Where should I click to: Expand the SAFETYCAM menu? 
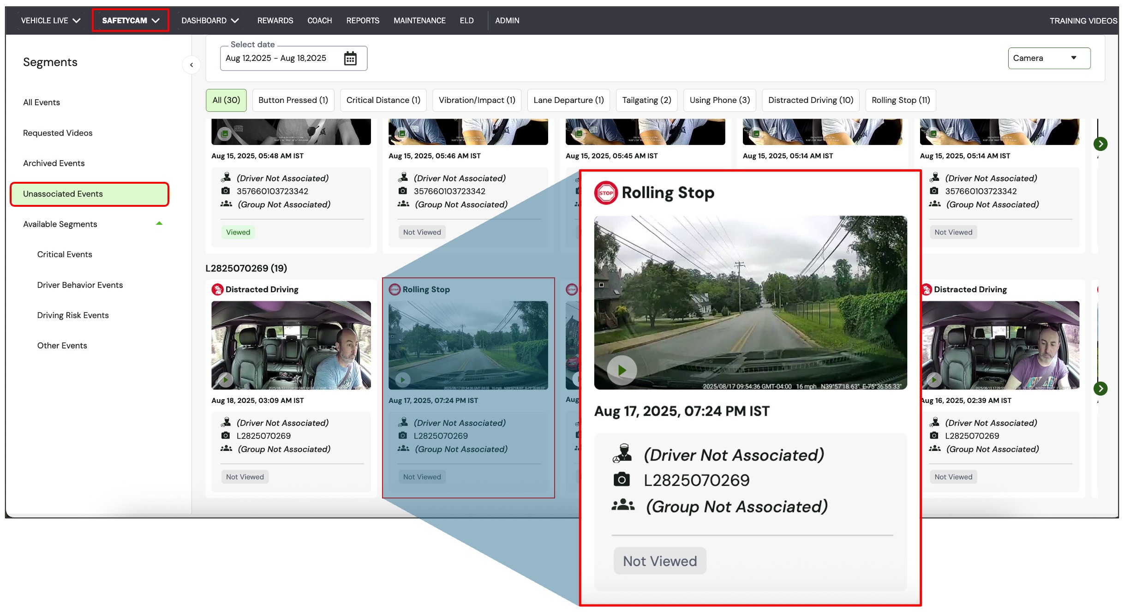pos(131,20)
